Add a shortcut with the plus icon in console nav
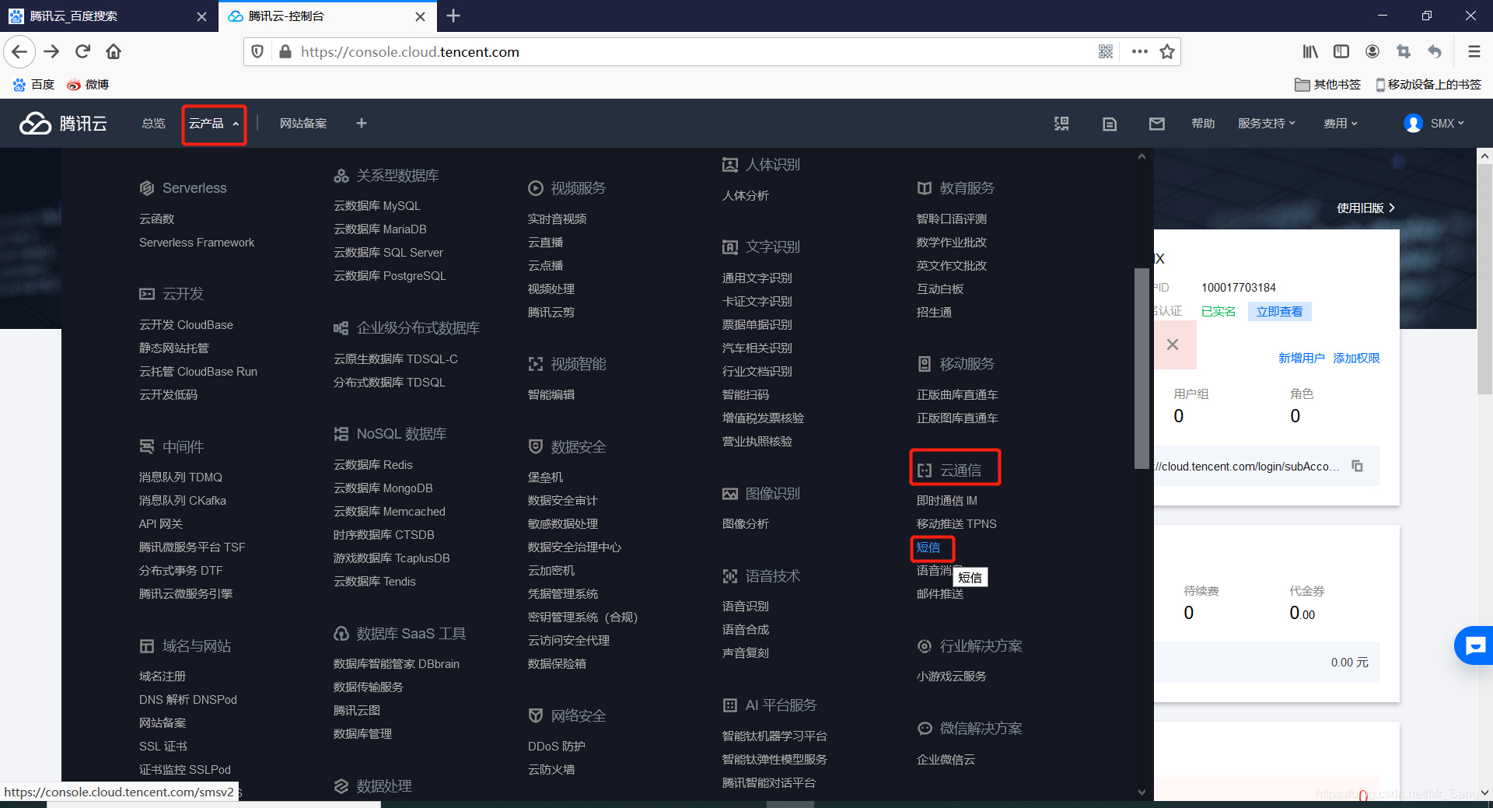Image resolution: width=1493 pixels, height=808 pixels. [x=362, y=124]
